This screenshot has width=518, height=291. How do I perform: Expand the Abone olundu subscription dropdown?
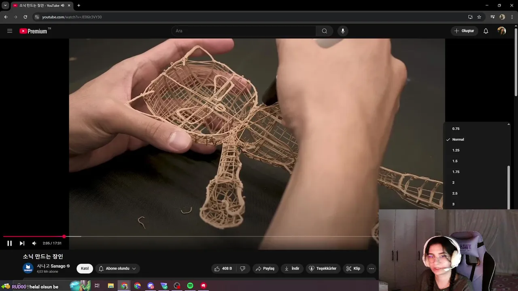[x=117, y=268]
